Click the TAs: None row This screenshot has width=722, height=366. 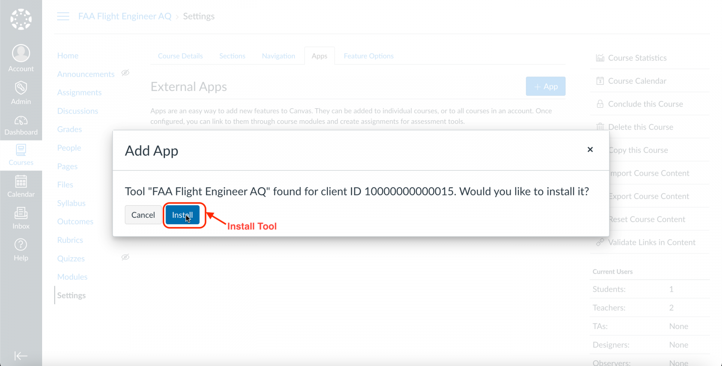tap(649, 326)
